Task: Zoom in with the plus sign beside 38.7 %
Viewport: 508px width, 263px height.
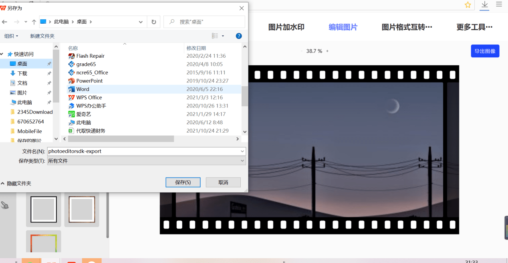Action: click(327, 51)
